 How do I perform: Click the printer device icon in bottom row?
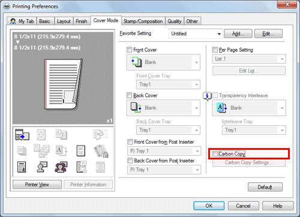(x=22, y=167)
